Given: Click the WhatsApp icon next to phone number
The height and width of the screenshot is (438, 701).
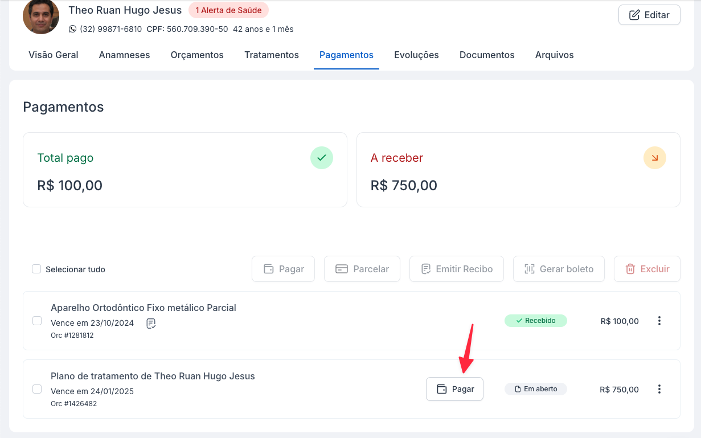Looking at the screenshot, I should click(x=72, y=29).
